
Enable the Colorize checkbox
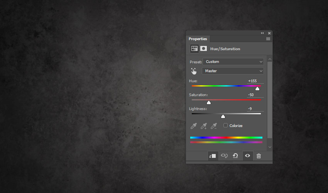[x=226, y=125]
